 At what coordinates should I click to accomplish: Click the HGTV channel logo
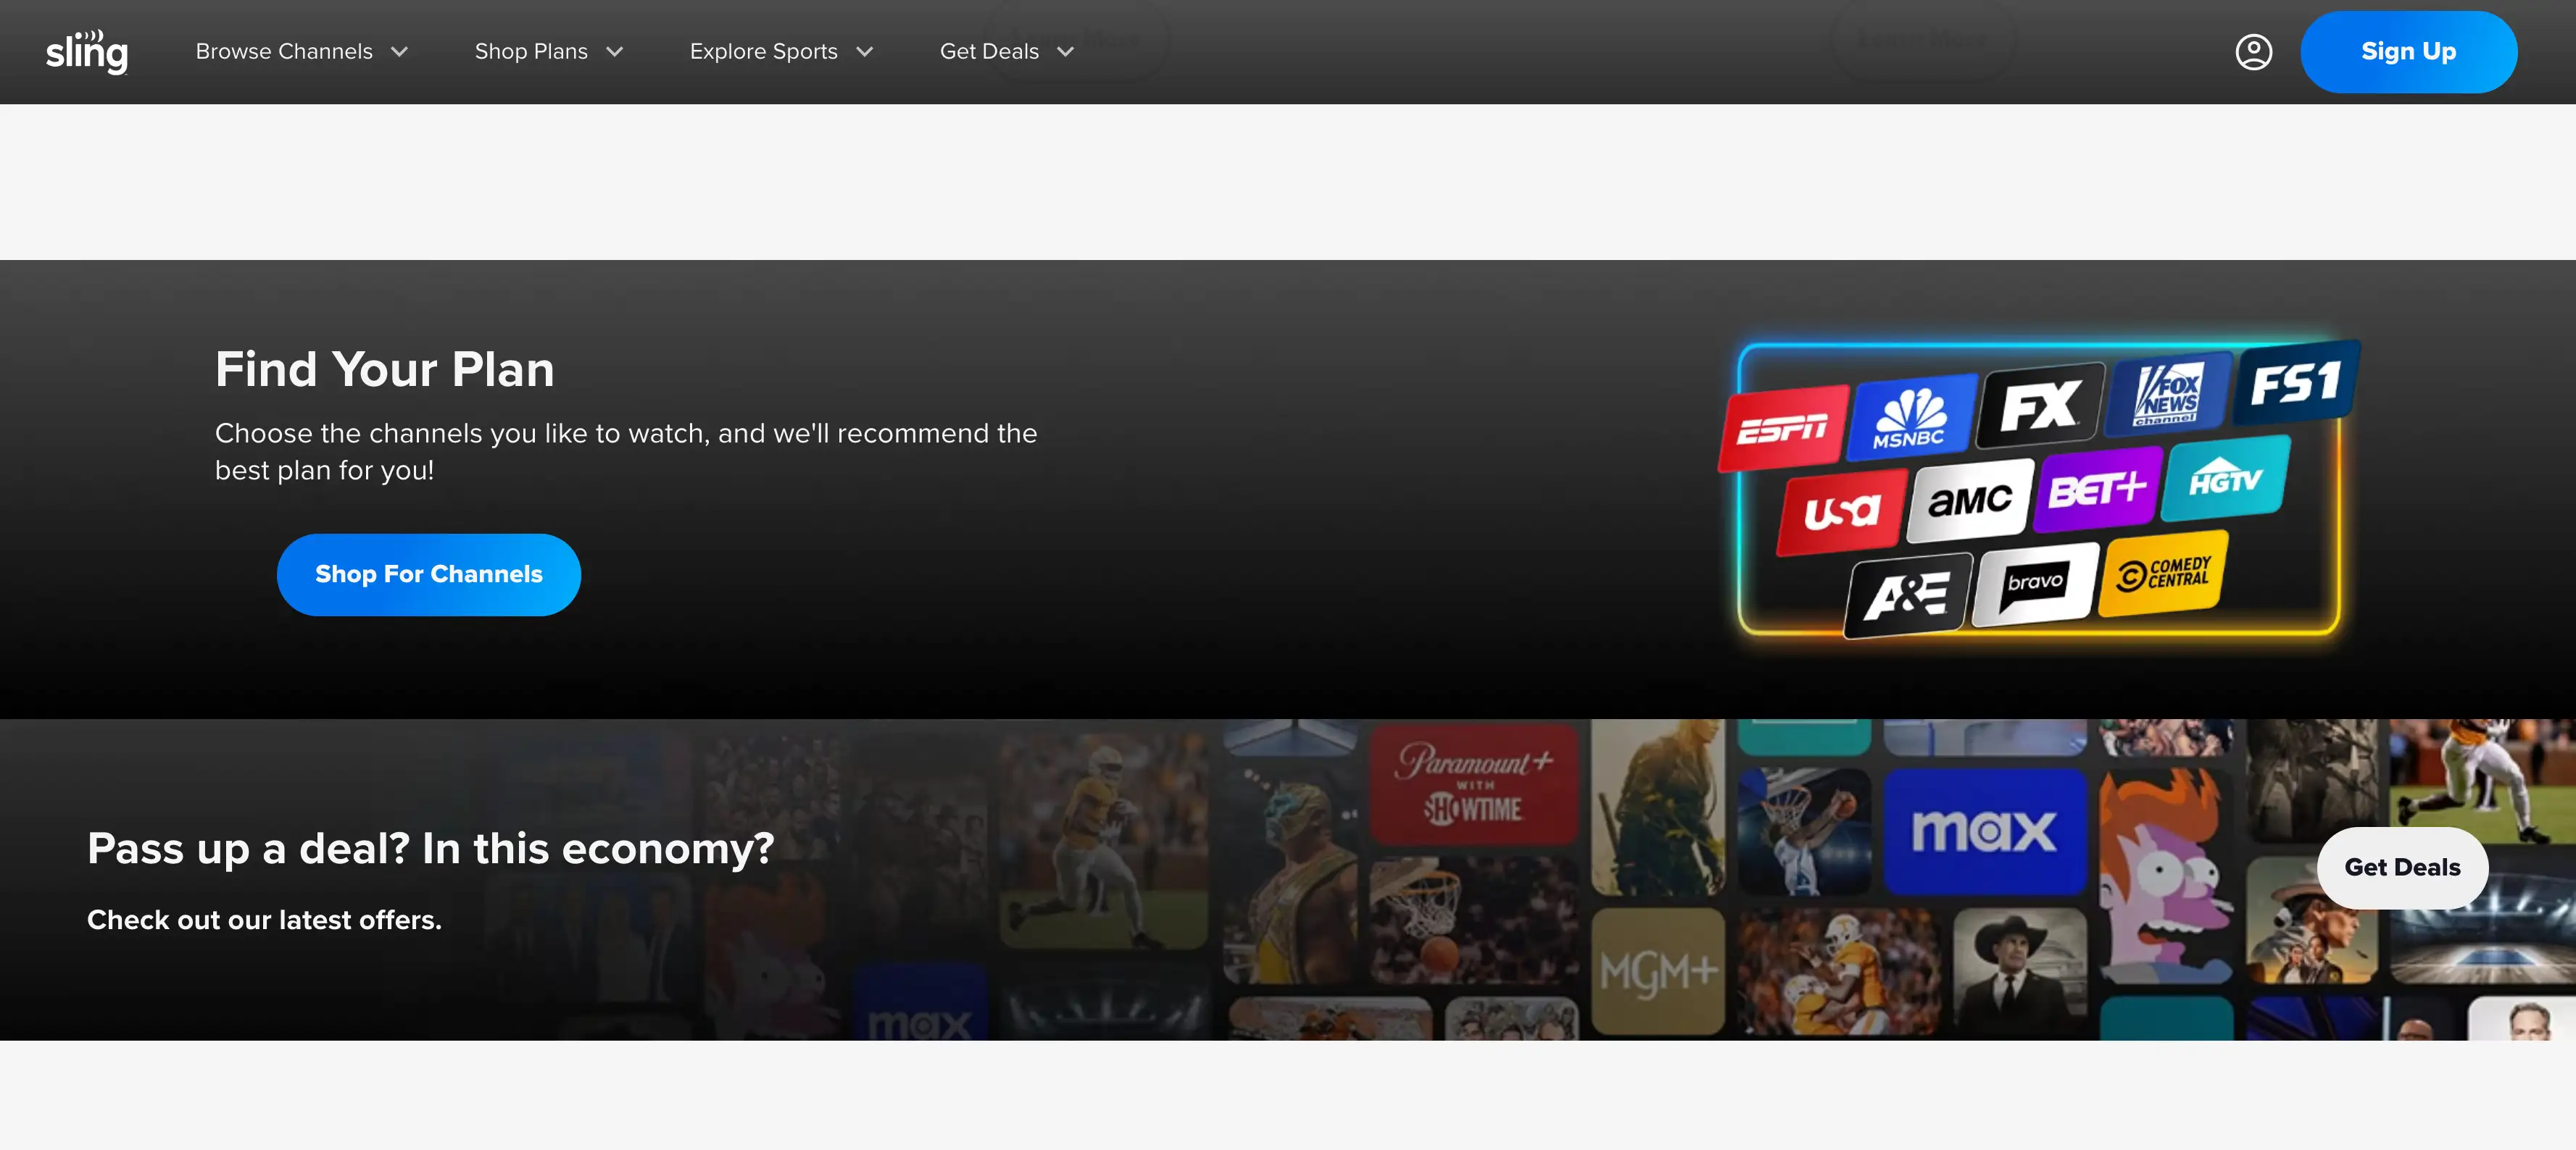[2225, 479]
